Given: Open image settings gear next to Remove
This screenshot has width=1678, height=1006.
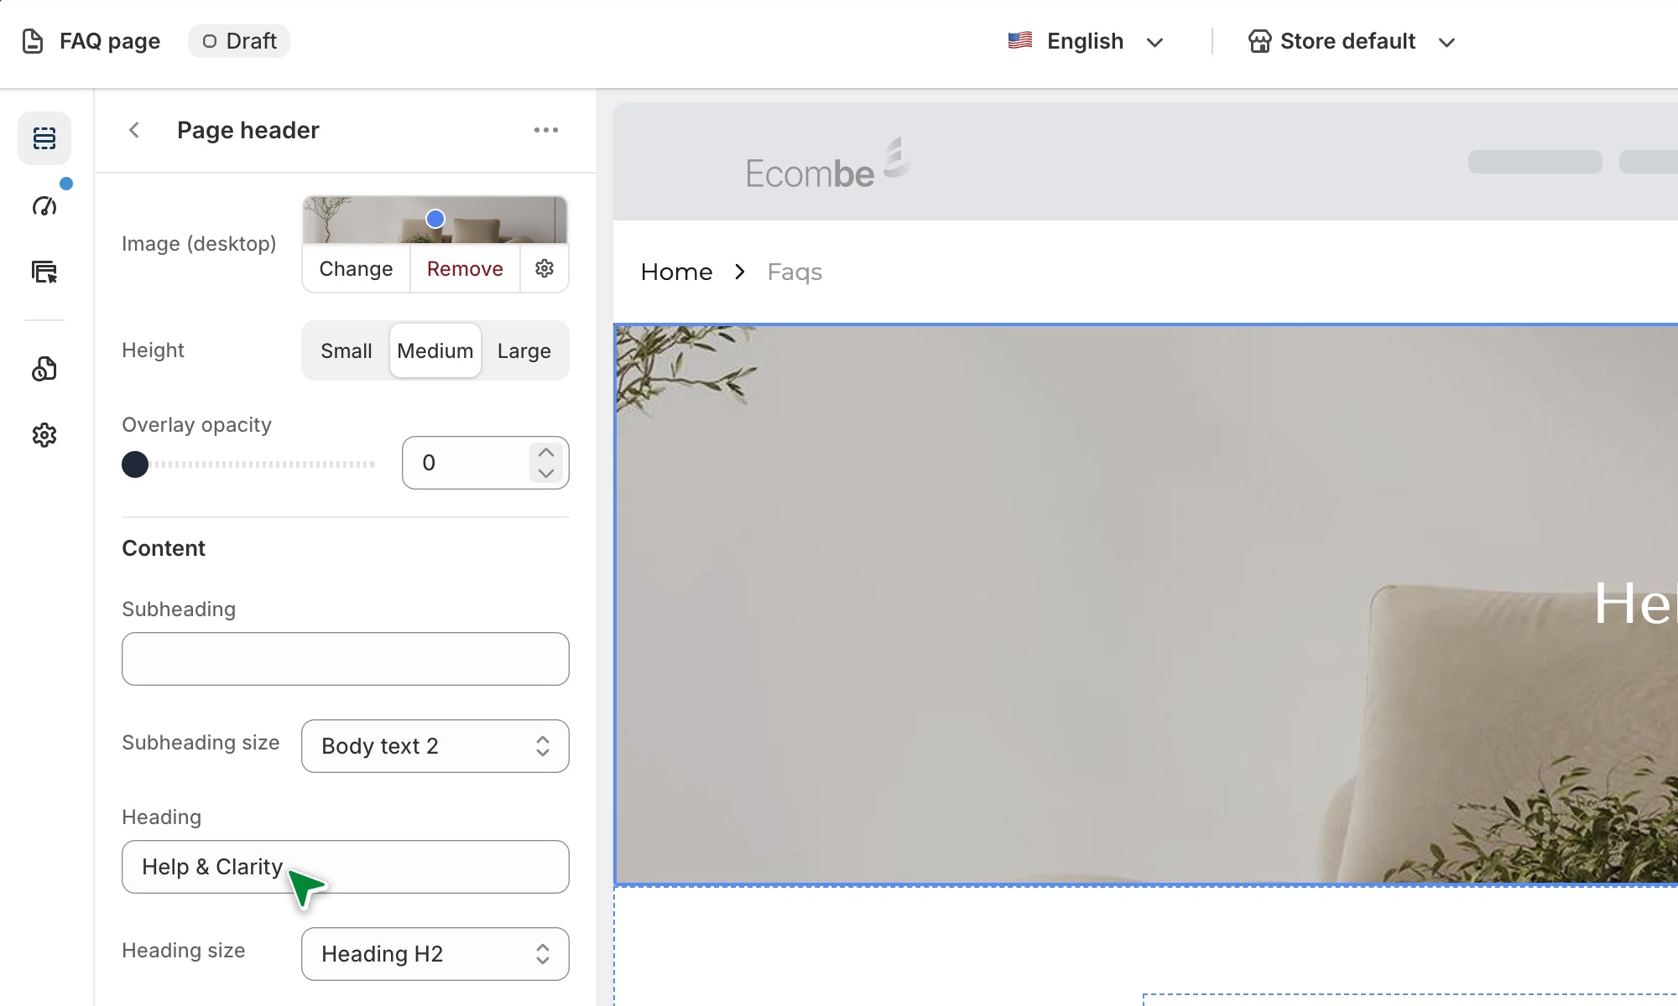Looking at the screenshot, I should pyautogui.click(x=545, y=268).
